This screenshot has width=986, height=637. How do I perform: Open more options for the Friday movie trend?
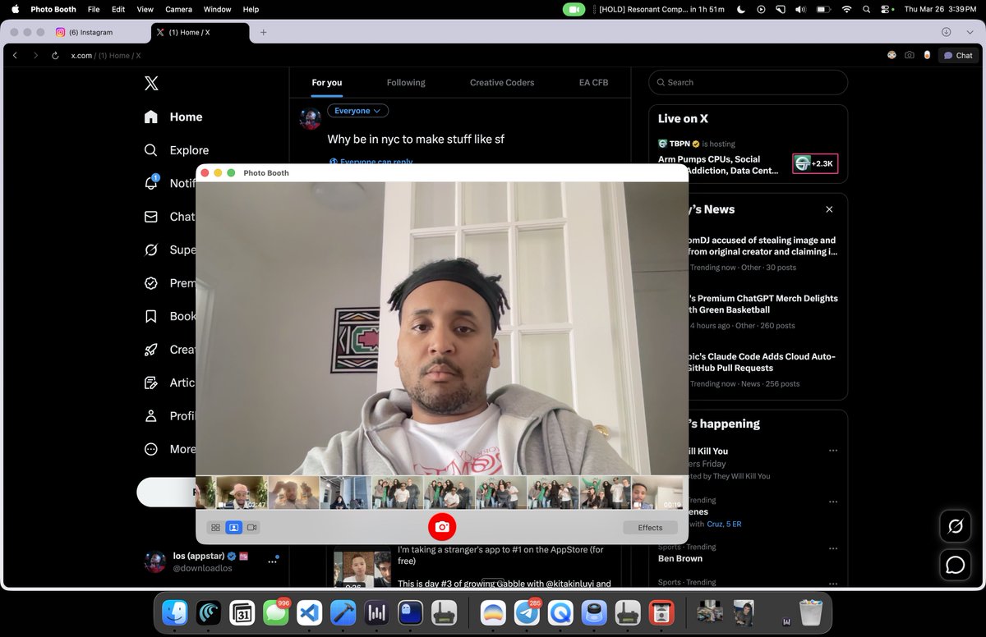click(x=832, y=451)
